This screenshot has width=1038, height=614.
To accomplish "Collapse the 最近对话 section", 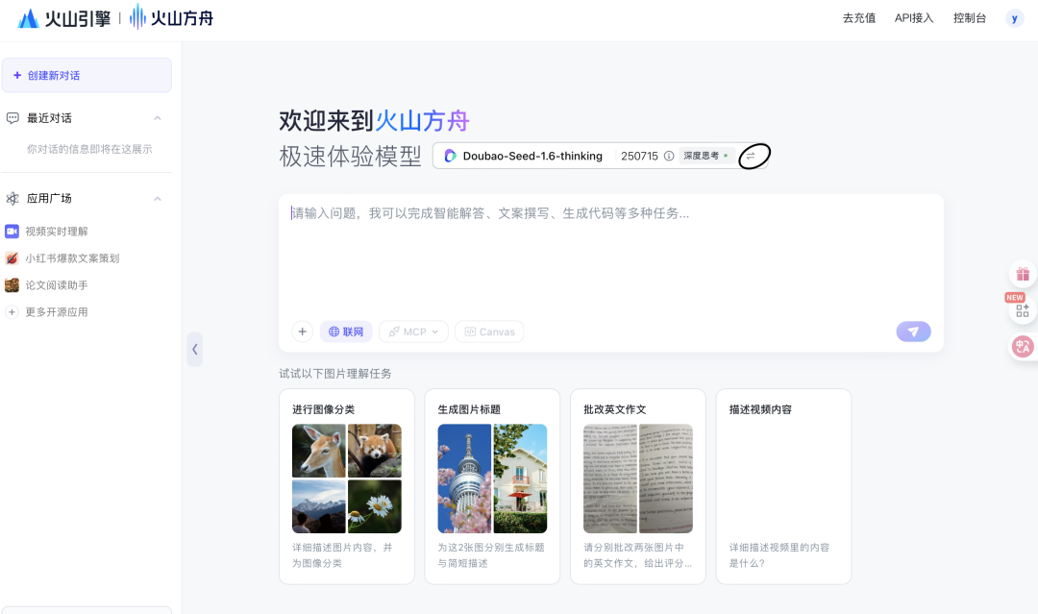I will pos(160,117).
